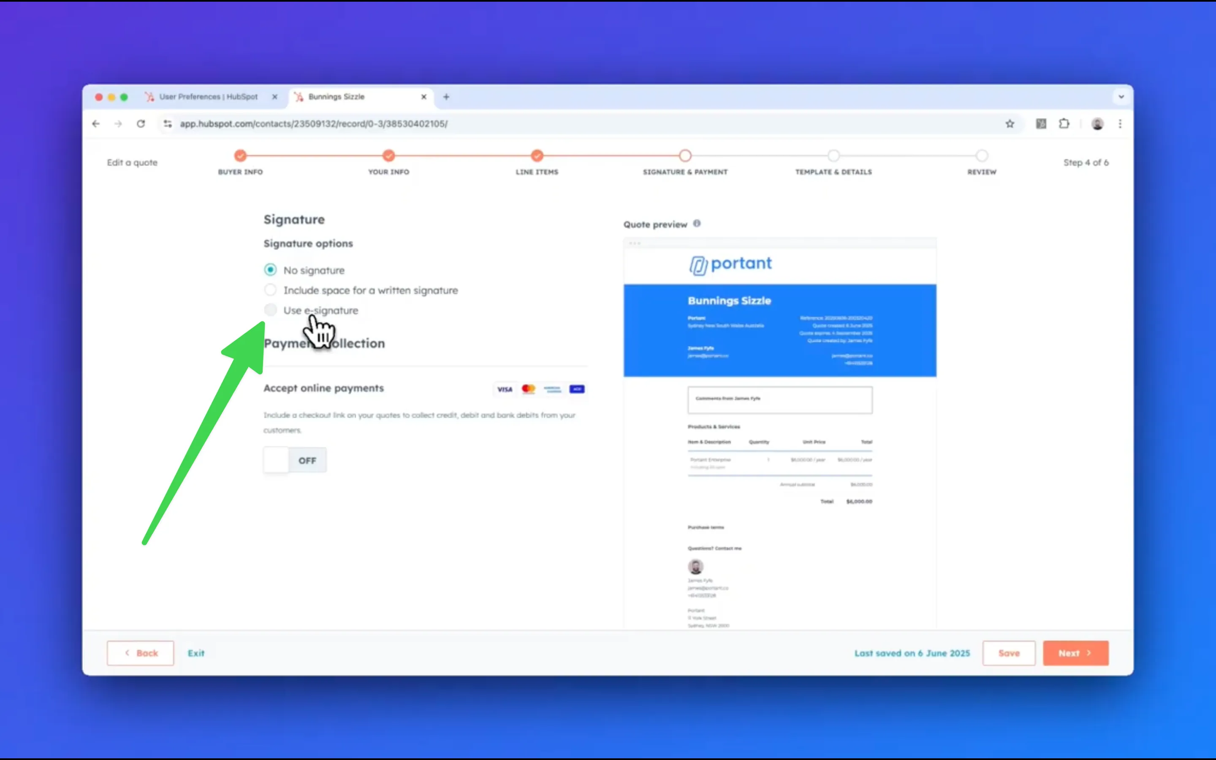Close the User Preferences tab
The image size is (1216, 760).
[275, 97]
